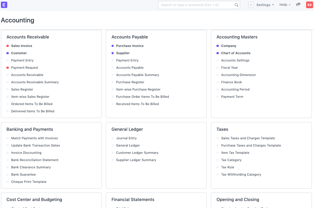Expand the Settings dropdown menu
The height and width of the screenshot is (208, 314).
[265, 5]
